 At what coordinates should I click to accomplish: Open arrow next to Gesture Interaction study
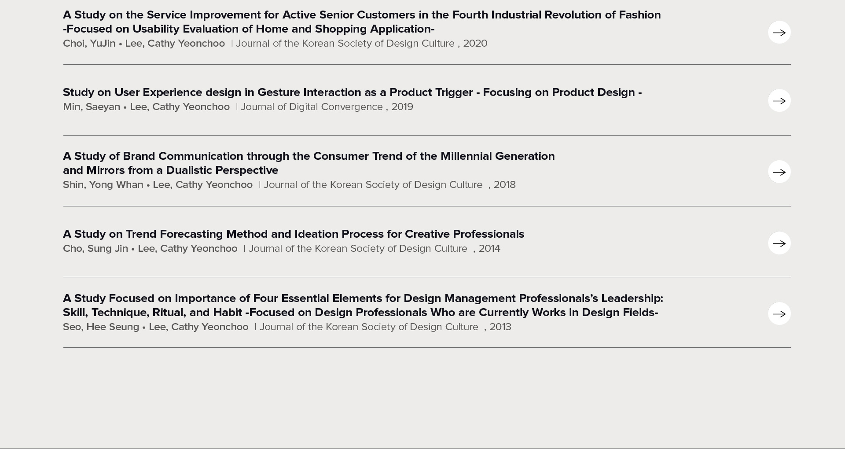(779, 101)
